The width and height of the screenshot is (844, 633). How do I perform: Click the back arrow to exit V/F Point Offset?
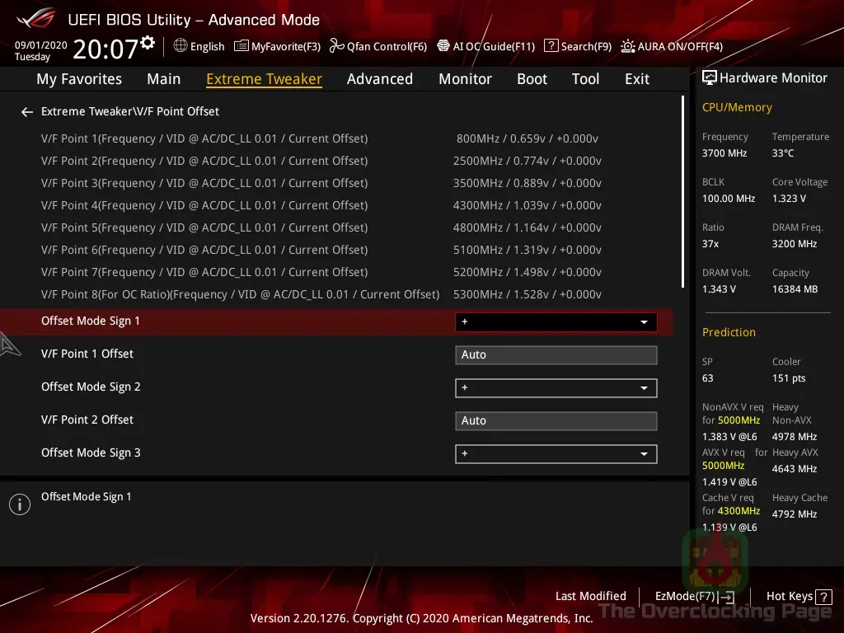pos(26,111)
